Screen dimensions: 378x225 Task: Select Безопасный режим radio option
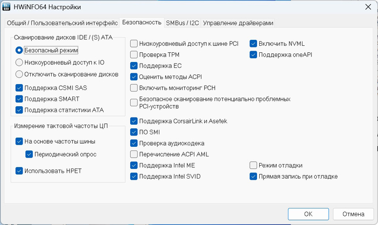tap(19, 50)
